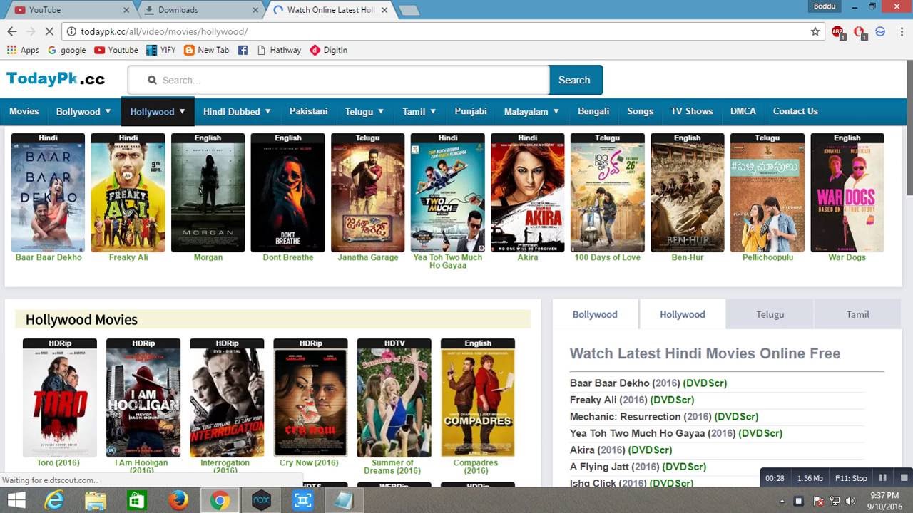
Task: Open the TV Shows menu item
Action: click(x=692, y=111)
